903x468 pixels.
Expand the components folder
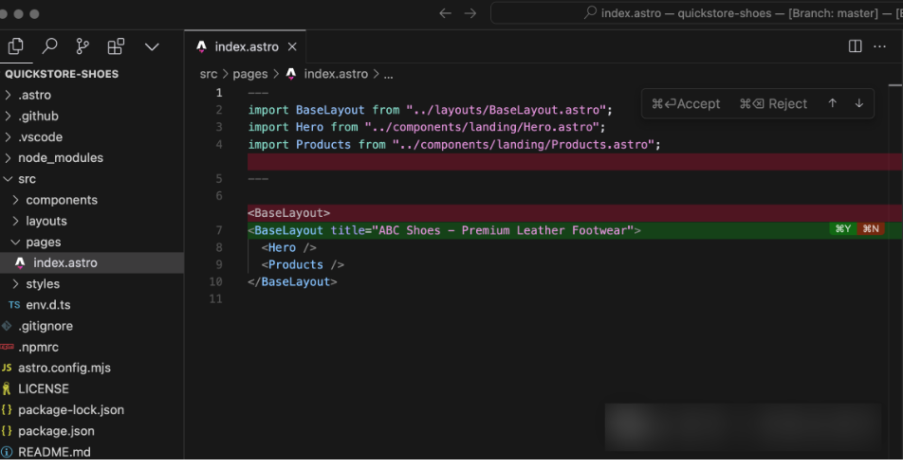pyautogui.click(x=61, y=200)
